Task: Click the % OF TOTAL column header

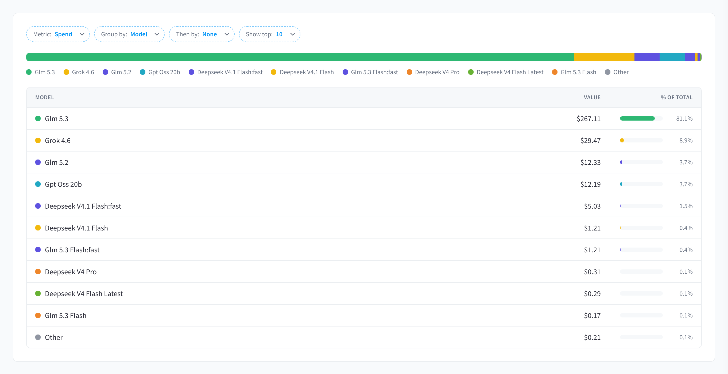Action: pyautogui.click(x=677, y=97)
